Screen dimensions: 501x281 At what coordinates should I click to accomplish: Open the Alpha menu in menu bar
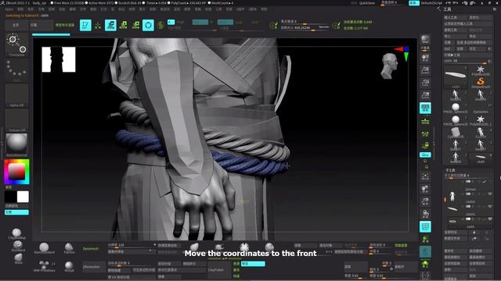coord(9,9)
